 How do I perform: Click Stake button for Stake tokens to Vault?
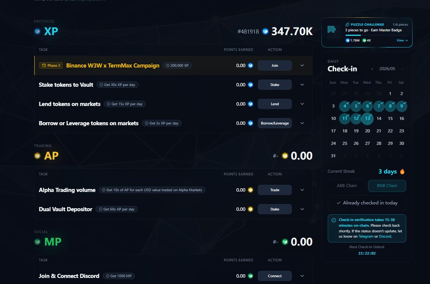coord(275,84)
